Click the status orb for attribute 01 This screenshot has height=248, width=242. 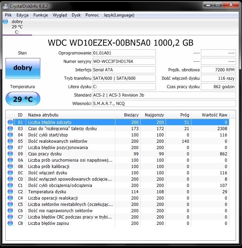coord(10,122)
